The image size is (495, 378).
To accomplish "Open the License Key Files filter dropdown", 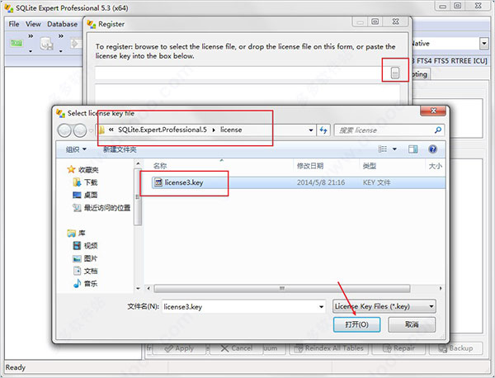I will (x=384, y=306).
